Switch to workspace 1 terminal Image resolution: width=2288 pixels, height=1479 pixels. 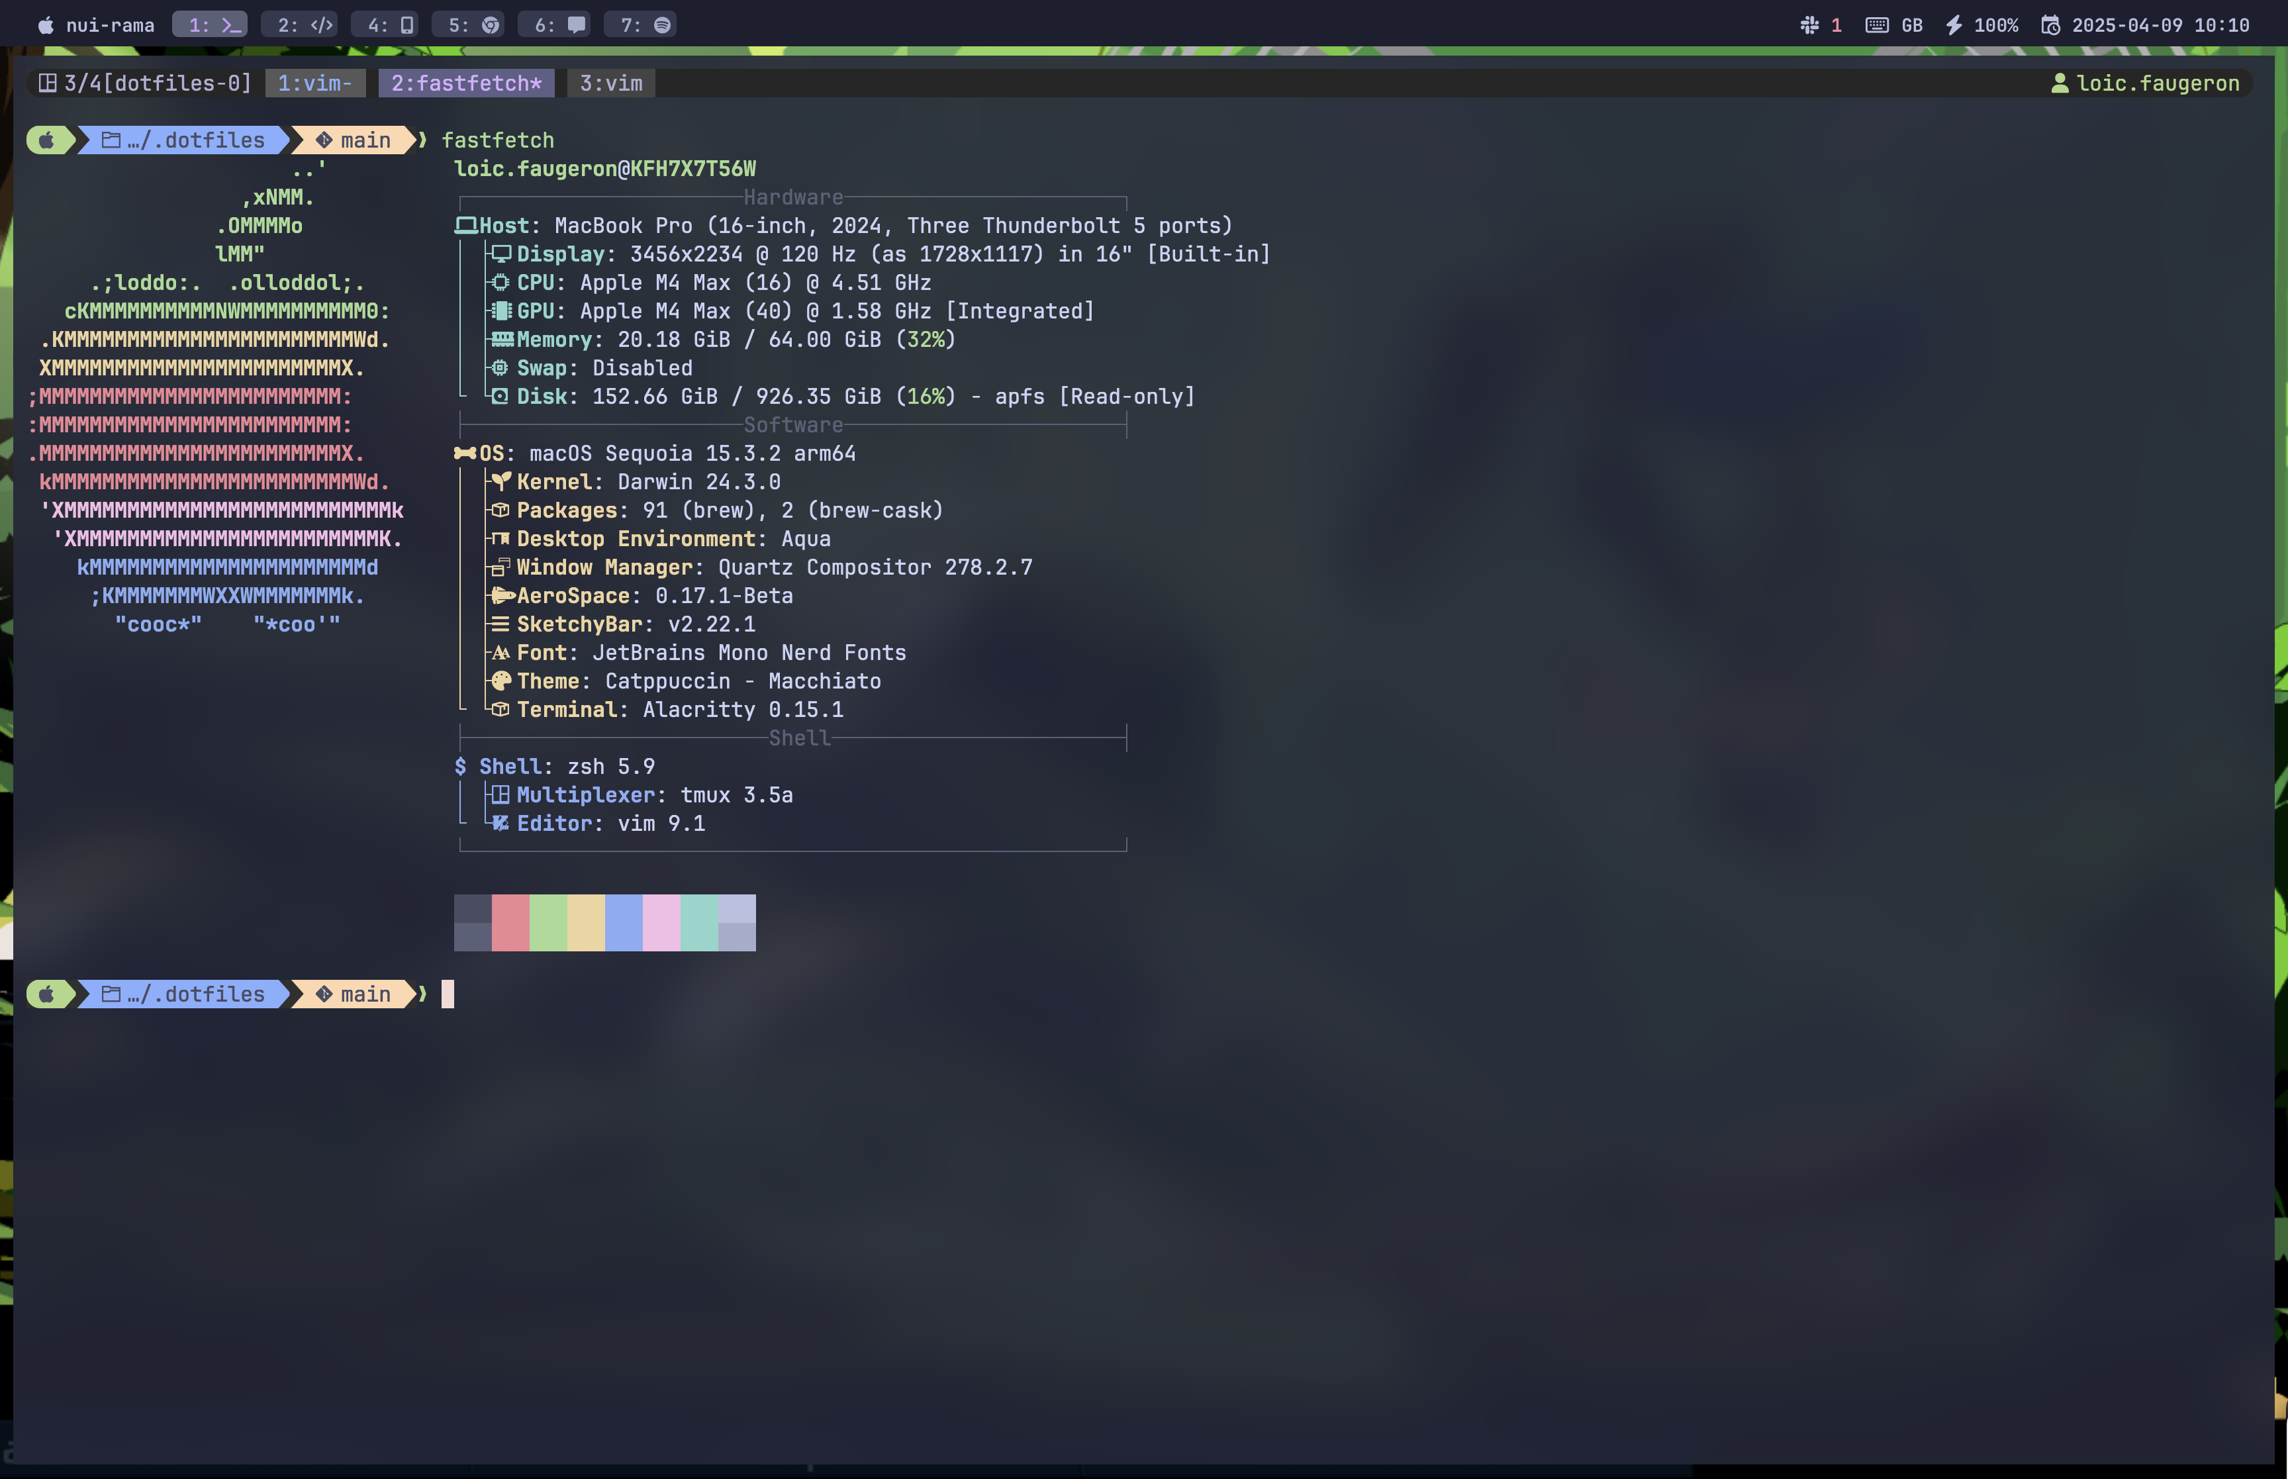[x=211, y=25]
